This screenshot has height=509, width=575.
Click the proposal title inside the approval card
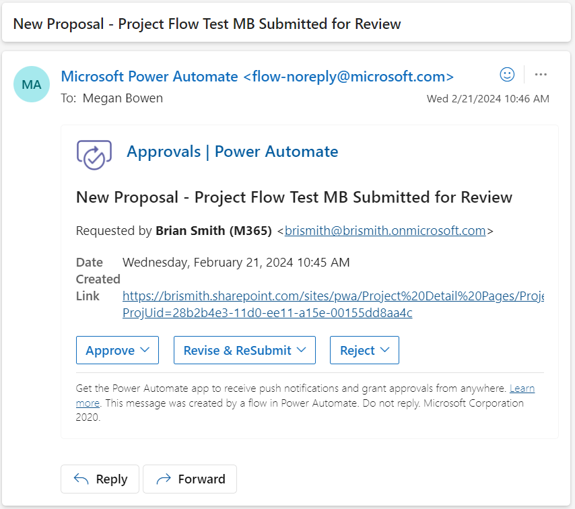click(x=294, y=197)
